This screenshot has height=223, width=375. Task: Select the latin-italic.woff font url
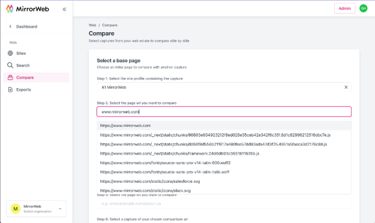click(224, 172)
